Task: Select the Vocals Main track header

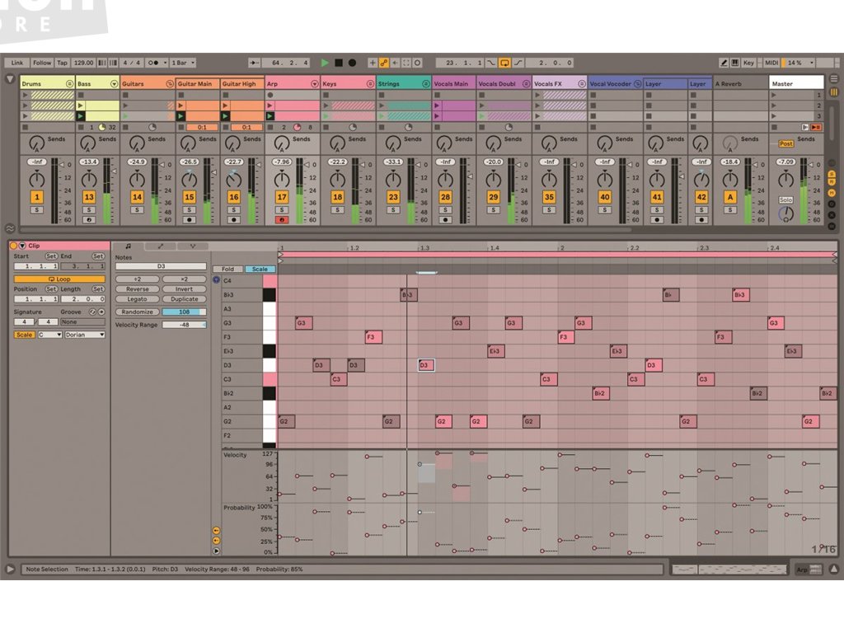Action: point(453,83)
